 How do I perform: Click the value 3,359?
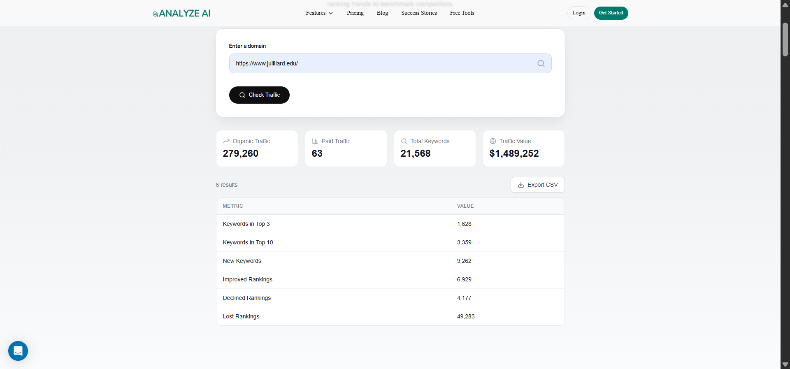click(x=464, y=242)
